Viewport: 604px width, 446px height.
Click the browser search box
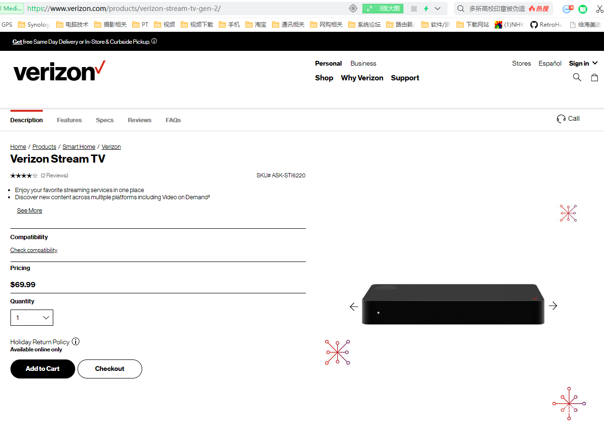(x=503, y=9)
